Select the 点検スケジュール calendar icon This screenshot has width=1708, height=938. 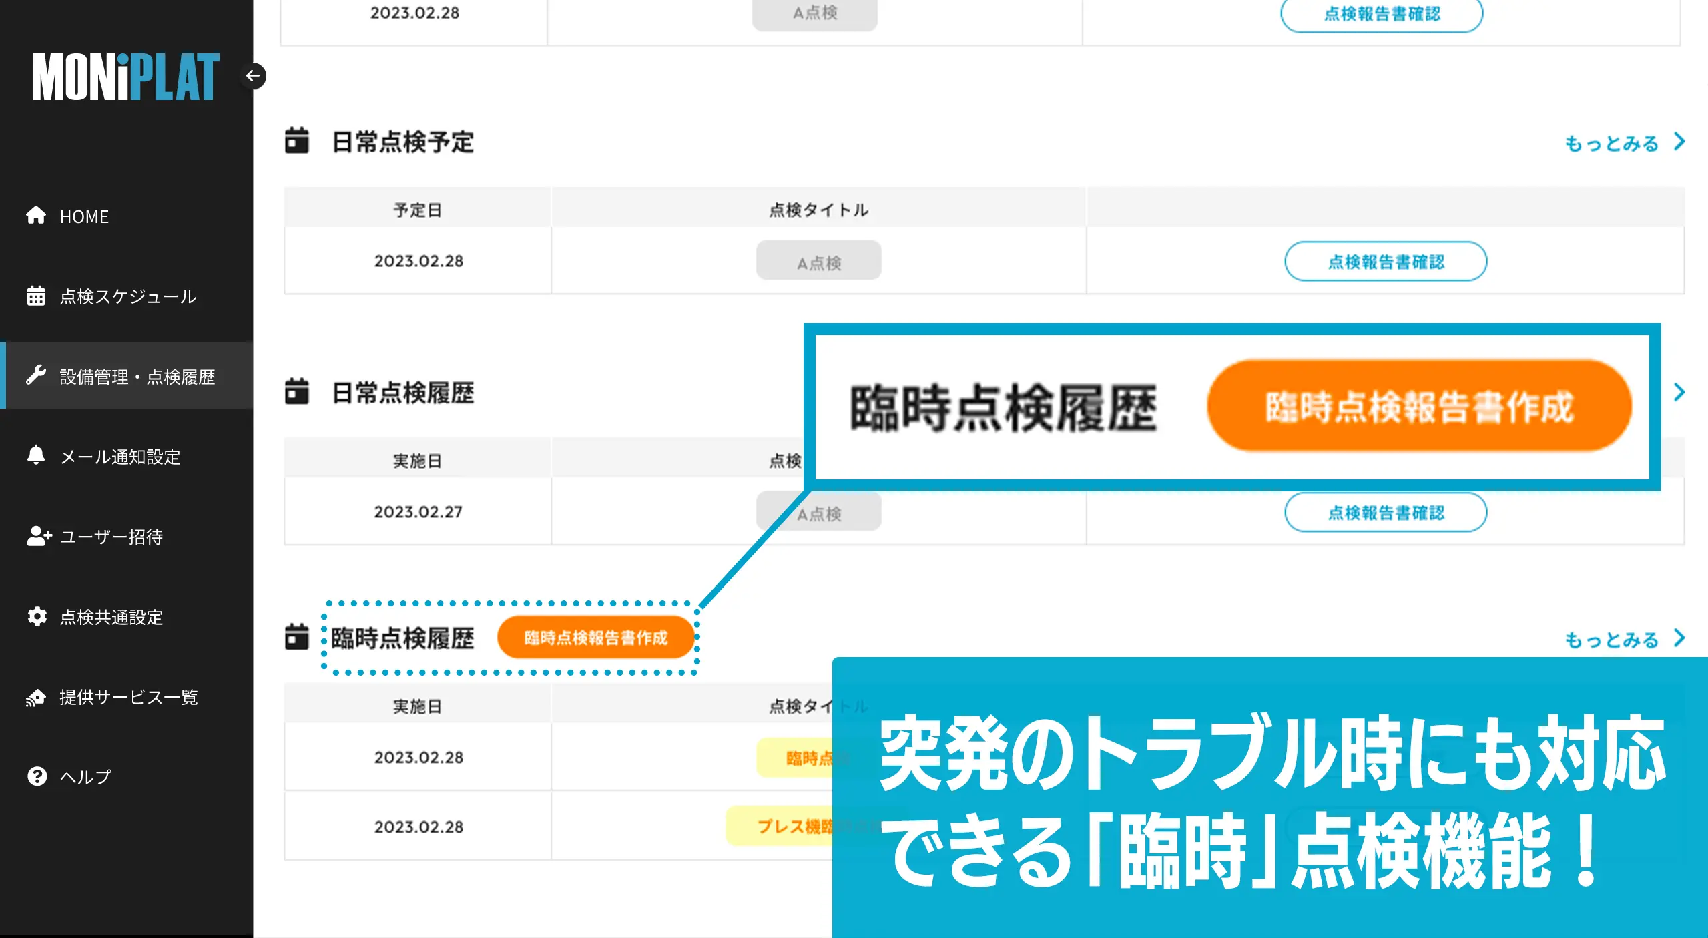coord(36,296)
